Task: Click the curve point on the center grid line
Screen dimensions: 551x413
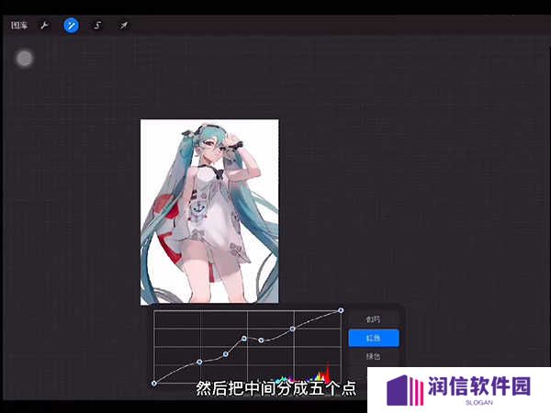Action: click(x=244, y=338)
